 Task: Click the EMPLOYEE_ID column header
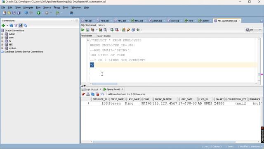99,99
